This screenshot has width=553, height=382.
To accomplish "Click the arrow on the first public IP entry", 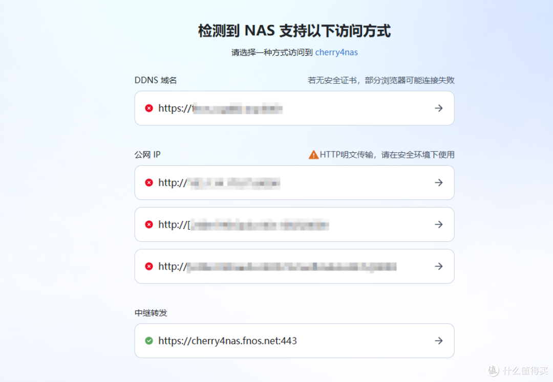I will click(439, 183).
